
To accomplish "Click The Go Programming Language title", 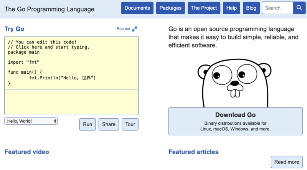I will click(x=50, y=9).
